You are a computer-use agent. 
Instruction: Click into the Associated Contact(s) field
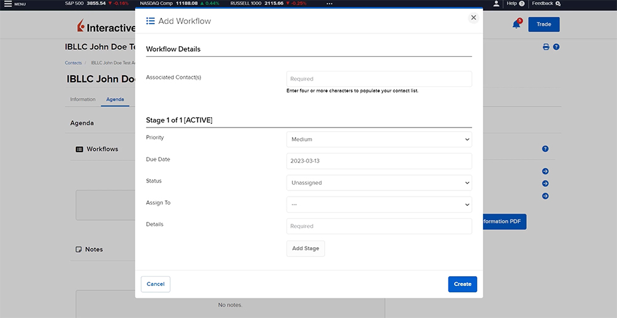click(x=379, y=79)
